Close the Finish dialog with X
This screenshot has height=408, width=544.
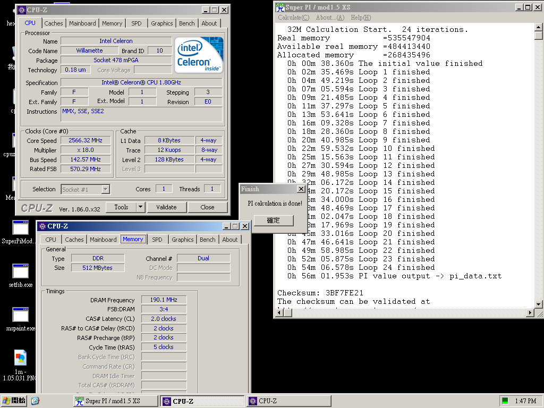pyautogui.click(x=301, y=189)
